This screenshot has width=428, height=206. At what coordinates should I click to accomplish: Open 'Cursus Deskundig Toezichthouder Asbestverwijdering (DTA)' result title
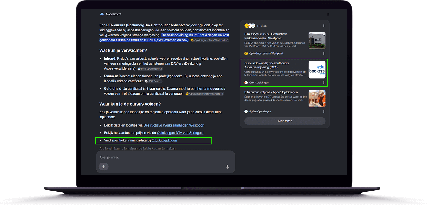[x=267, y=65]
